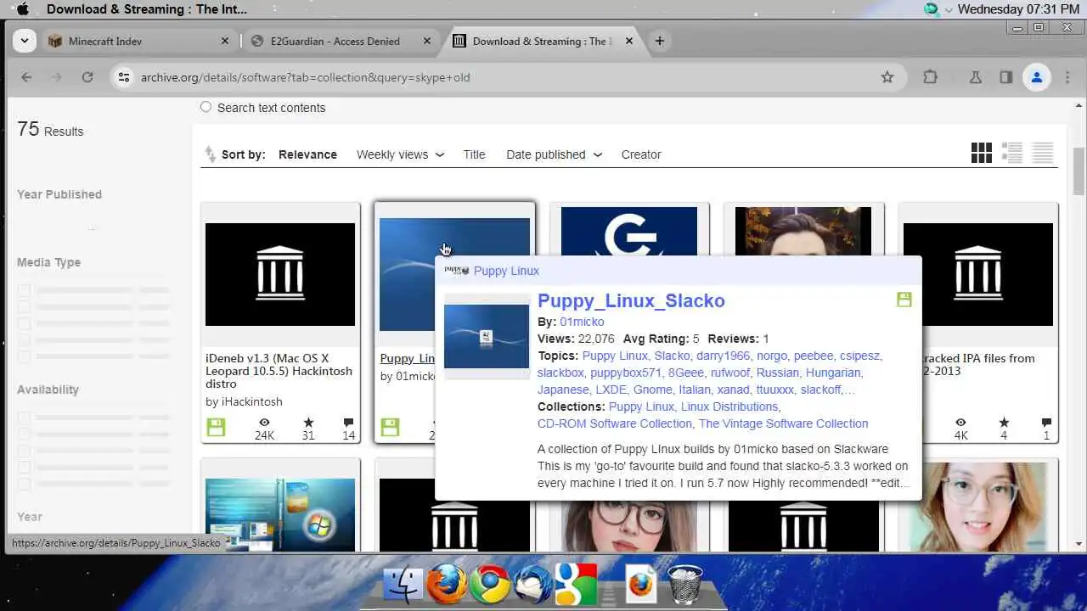This screenshot has height=611, width=1087.
Task: Close the E2Guardian tab
Action: tap(427, 41)
